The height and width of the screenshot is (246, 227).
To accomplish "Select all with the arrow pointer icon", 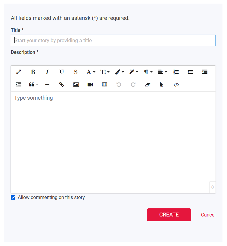I will click(x=162, y=85).
